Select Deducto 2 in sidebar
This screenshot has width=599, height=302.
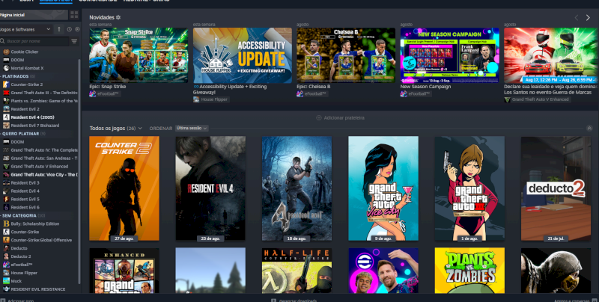point(39,256)
